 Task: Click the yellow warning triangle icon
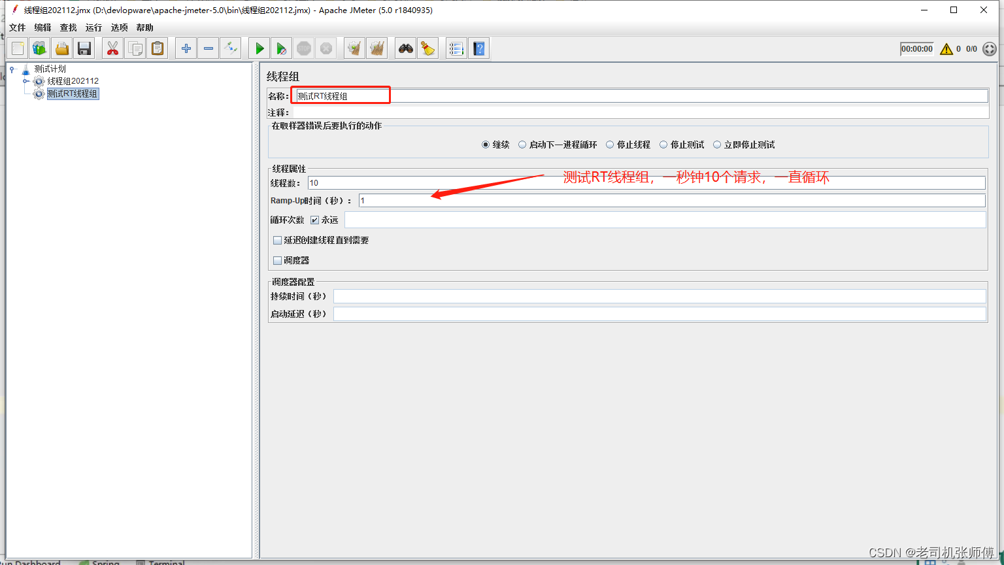(946, 49)
